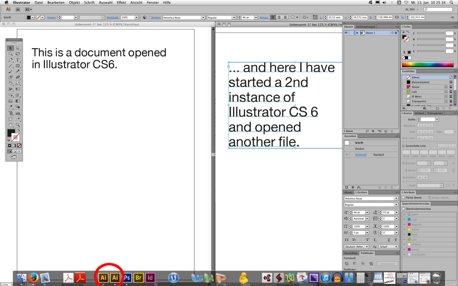Click Deckkraft link in Aussehen panel
Viewport: 458px width, 286px height.
point(361,155)
